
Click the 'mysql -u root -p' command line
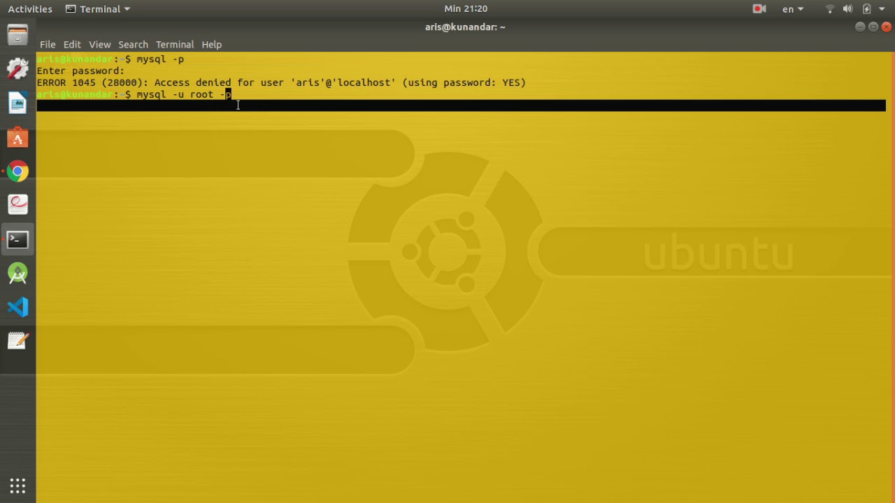(x=184, y=94)
